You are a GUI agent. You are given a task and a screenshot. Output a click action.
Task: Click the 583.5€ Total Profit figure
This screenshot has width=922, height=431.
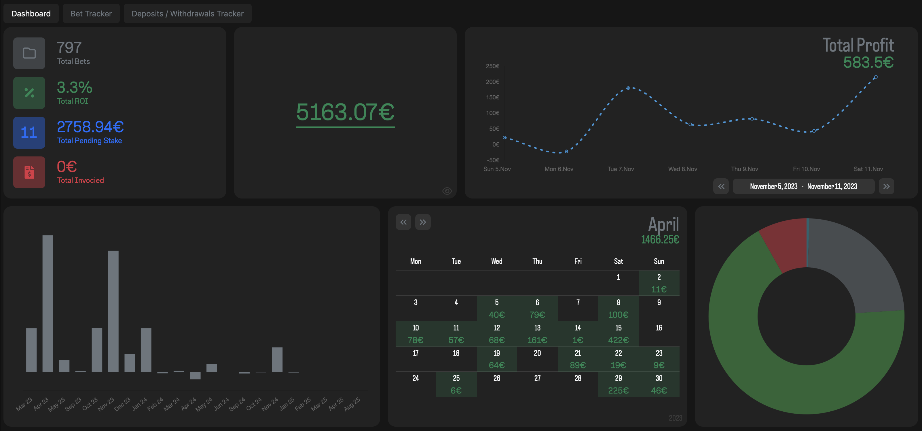(868, 62)
